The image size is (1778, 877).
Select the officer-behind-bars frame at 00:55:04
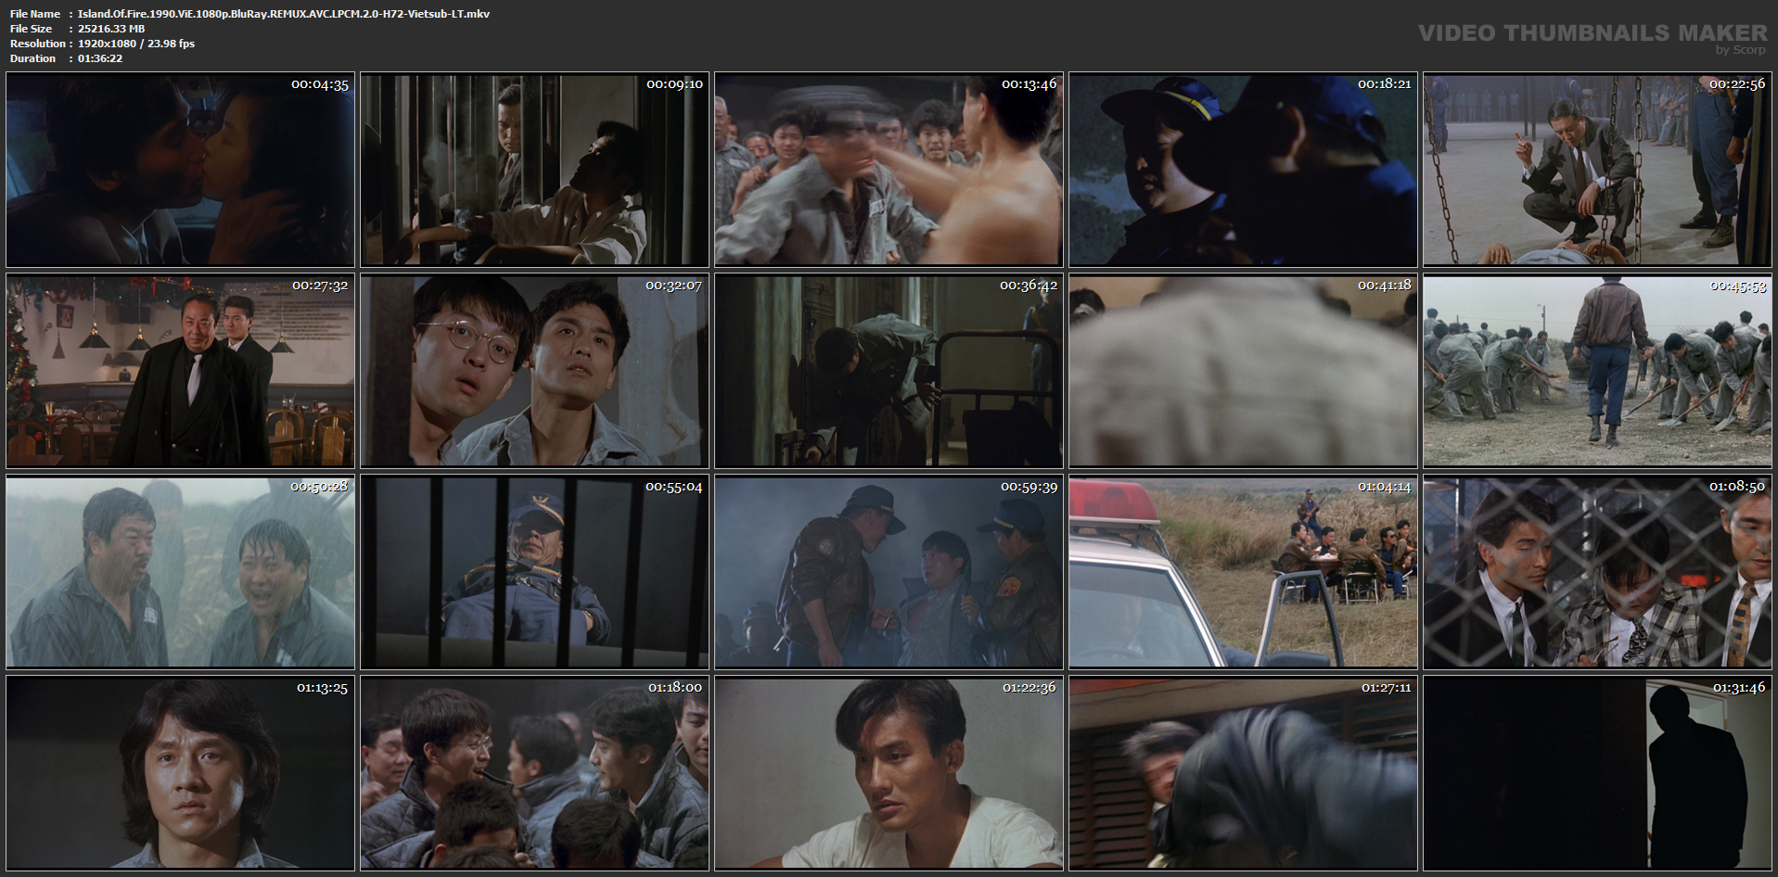[x=534, y=572]
